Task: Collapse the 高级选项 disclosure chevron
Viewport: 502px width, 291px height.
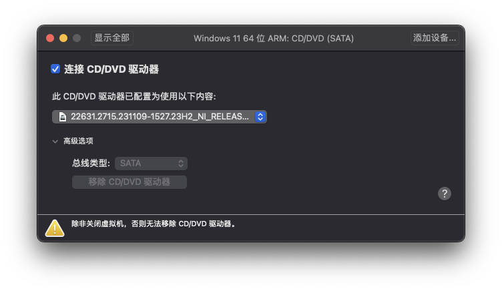Action: (55, 141)
